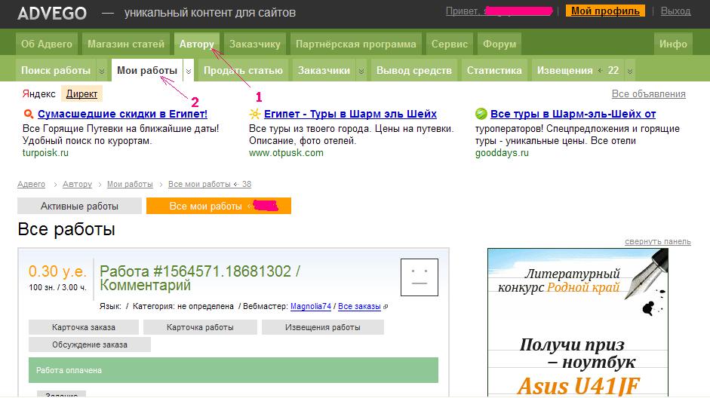Click the Мой профиль button
Viewport: 710px width, 398px height.
pyautogui.click(x=605, y=11)
